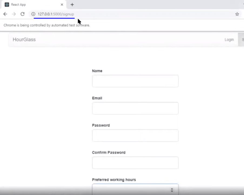Open a new tab with plus button
Screen dimensions: 244x195
[72, 5]
